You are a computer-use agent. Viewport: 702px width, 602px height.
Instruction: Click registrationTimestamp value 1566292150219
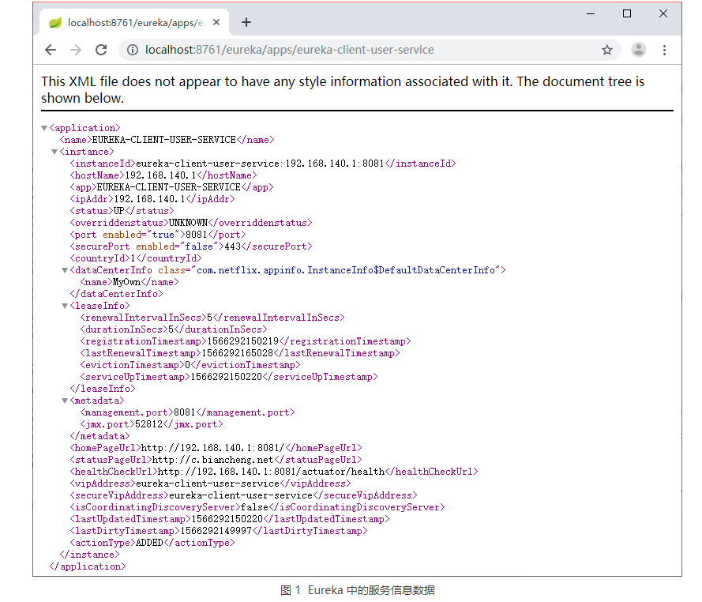[x=243, y=341]
